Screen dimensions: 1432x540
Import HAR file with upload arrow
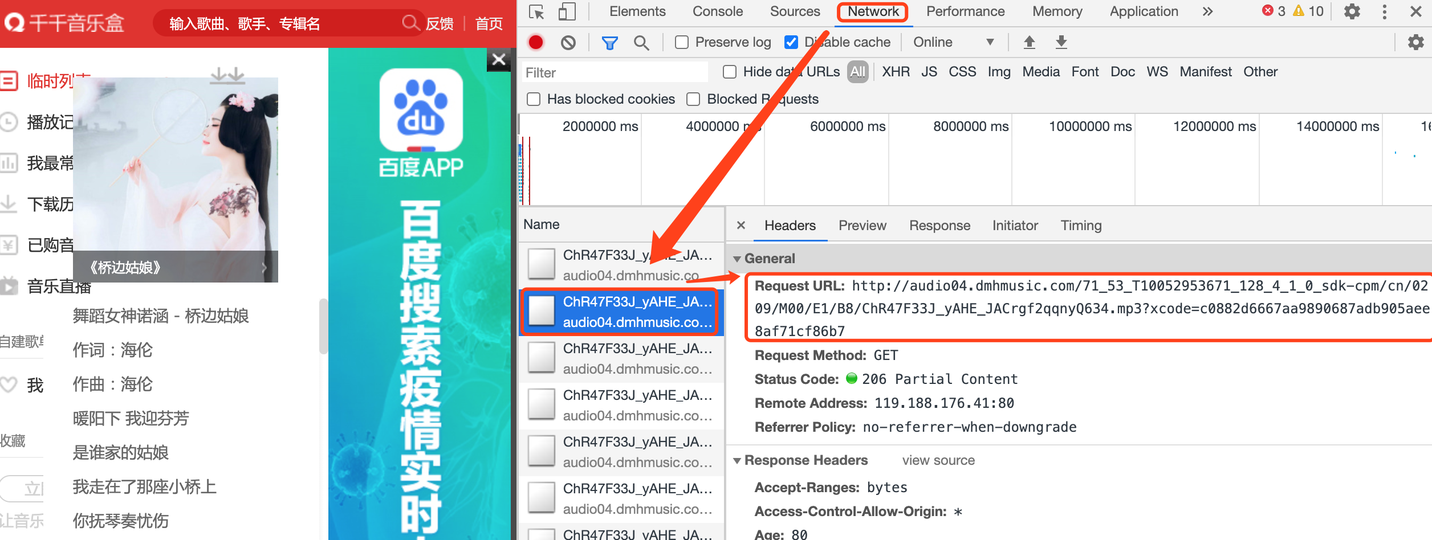pyautogui.click(x=1030, y=42)
